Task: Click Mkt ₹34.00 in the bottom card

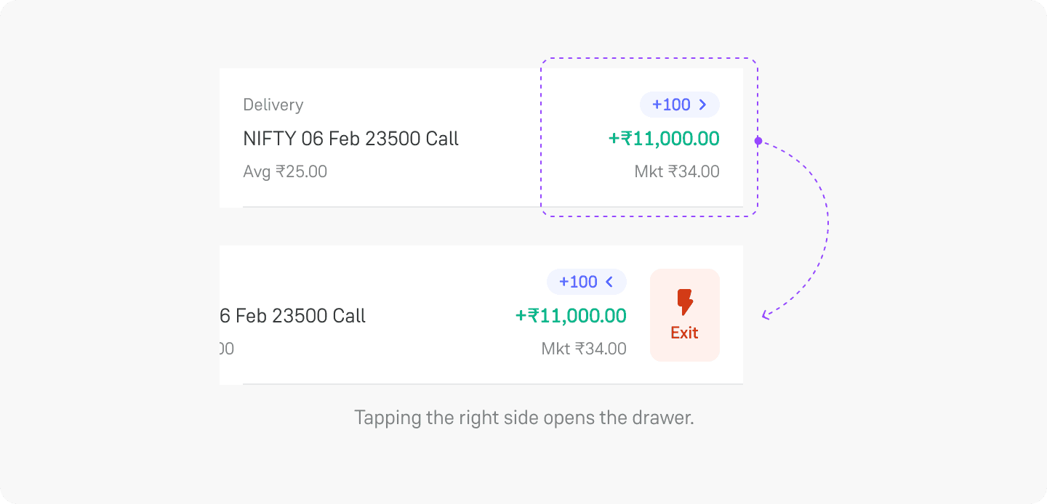Action: 583,349
